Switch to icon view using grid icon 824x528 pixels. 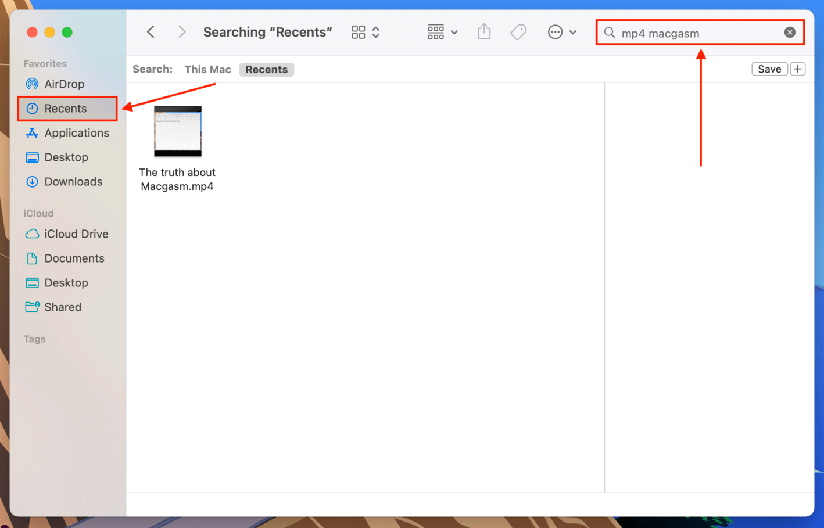[x=358, y=32]
